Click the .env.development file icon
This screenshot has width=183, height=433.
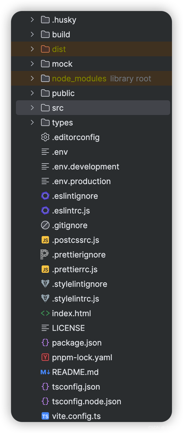tap(45, 166)
